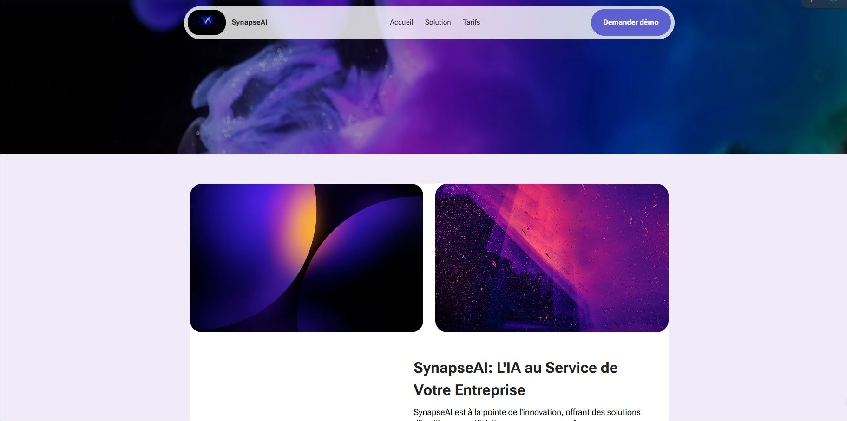The height and width of the screenshot is (421, 847).
Task: Open the gear icon in top-right corner
Action: 834,2
